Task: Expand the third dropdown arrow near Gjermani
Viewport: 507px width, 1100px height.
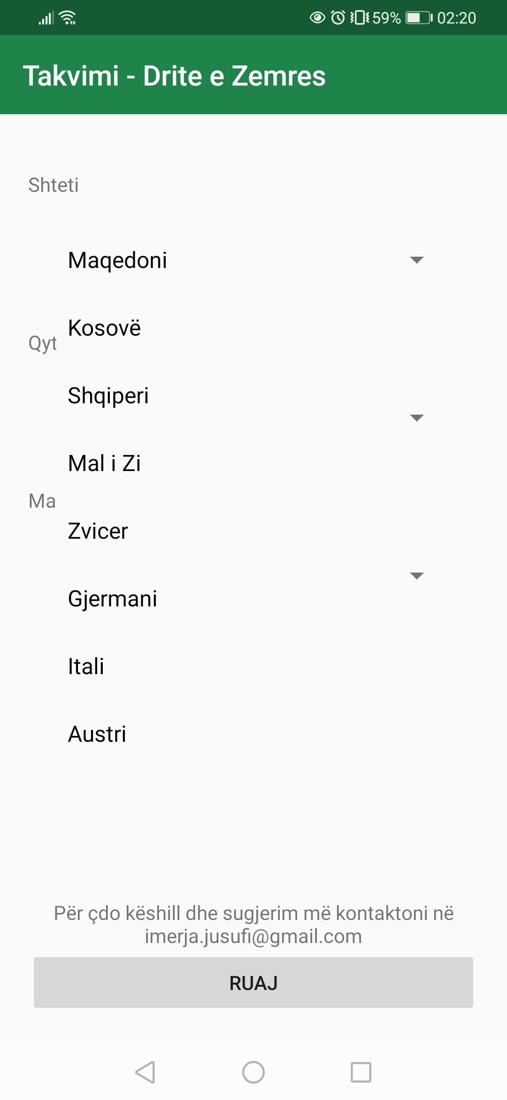Action: pos(417,576)
